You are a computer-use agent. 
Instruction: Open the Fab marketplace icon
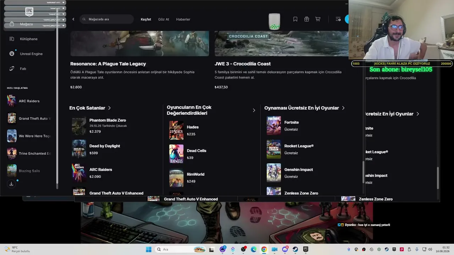pyautogui.click(x=12, y=69)
